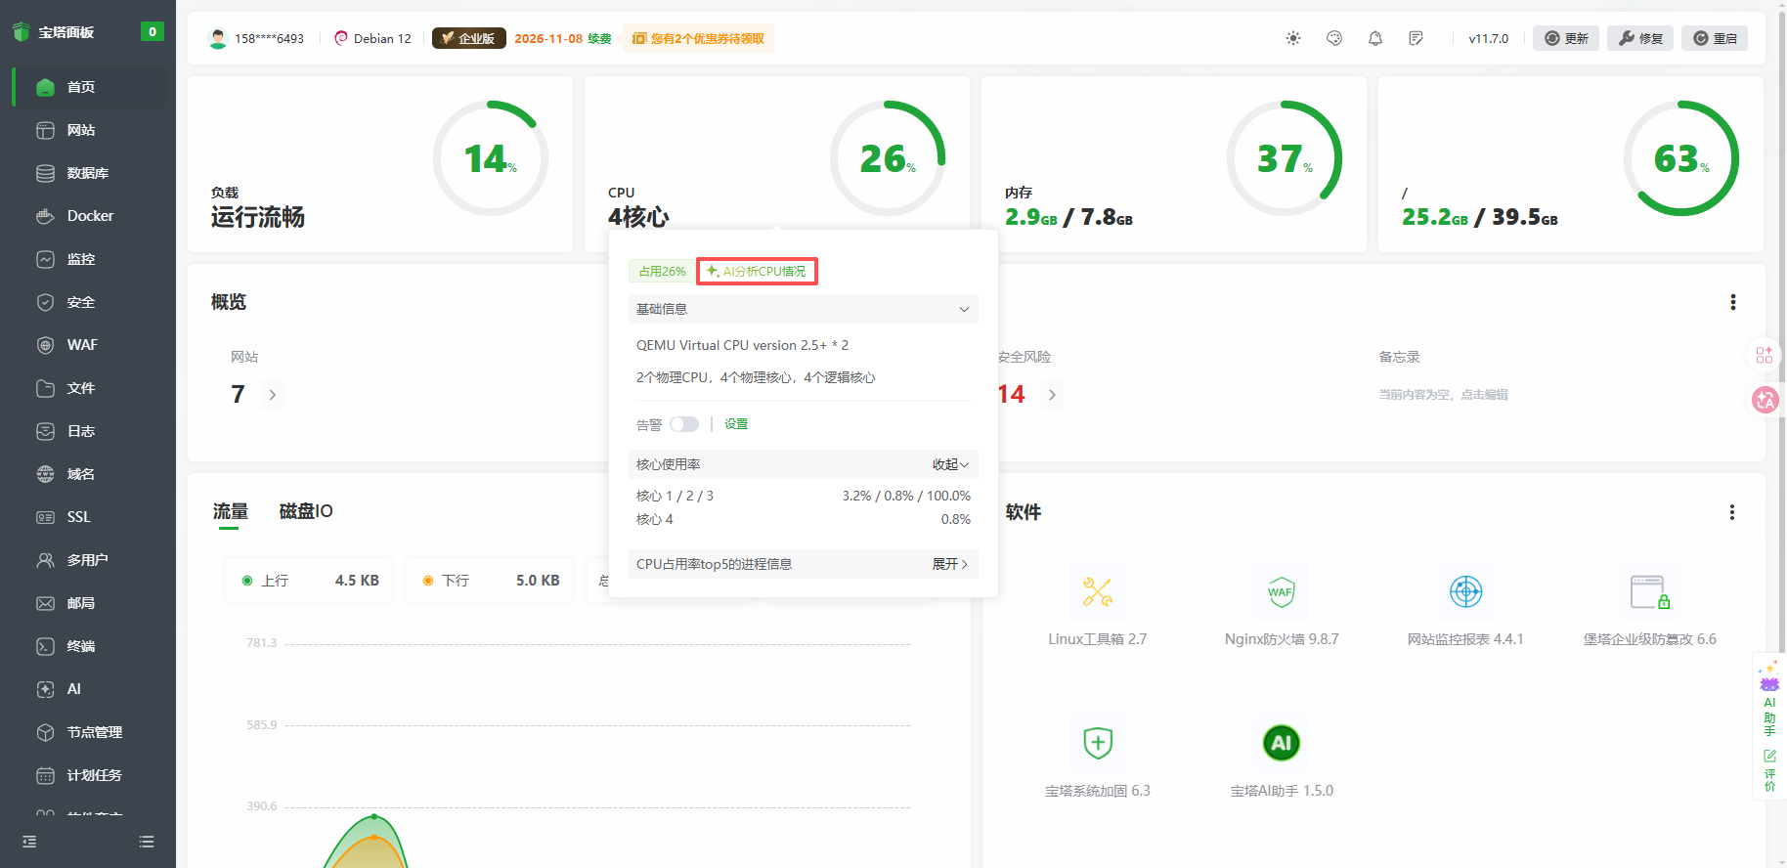The width and height of the screenshot is (1787, 868).
Task: Click the empty 备忘录 memo text
Action: pyautogui.click(x=1443, y=395)
